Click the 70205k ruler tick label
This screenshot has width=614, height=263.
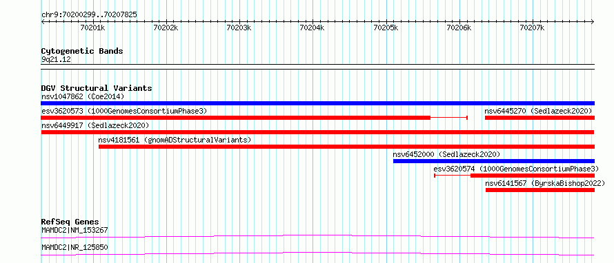tap(386, 28)
